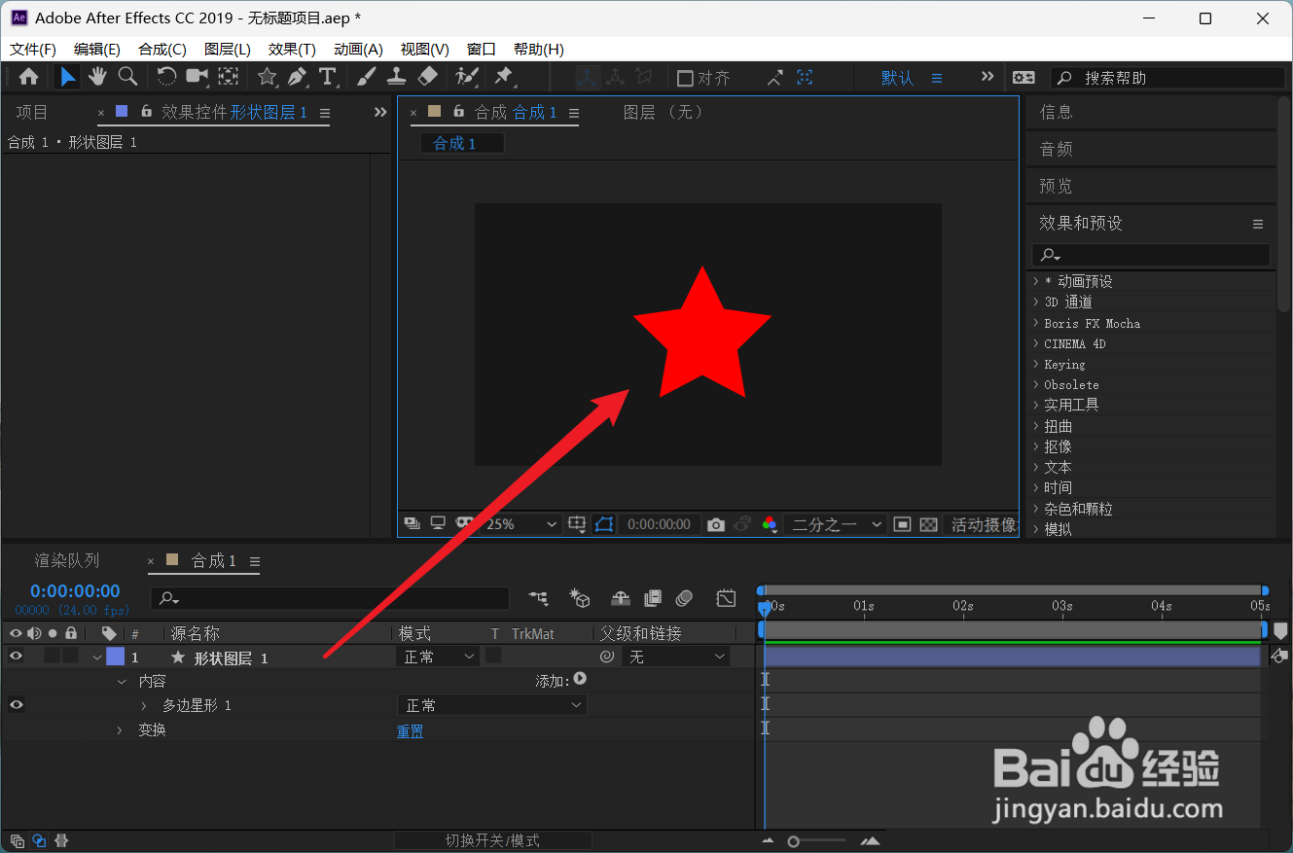The height and width of the screenshot is (853, 1293).
Task: Click the blue label color of 形状图层 1
Action: (115, 657)
